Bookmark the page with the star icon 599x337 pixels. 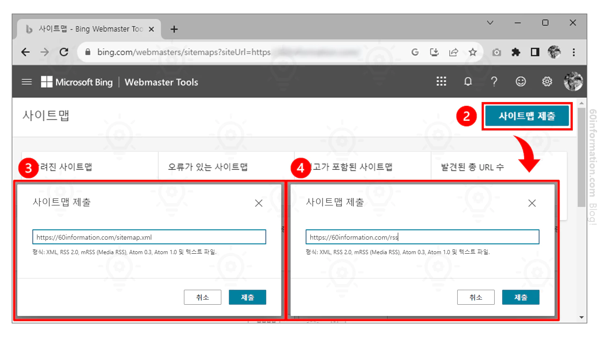(x=473, y=52)
